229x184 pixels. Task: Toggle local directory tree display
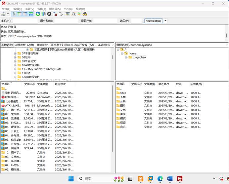click(x=19, y=14)
